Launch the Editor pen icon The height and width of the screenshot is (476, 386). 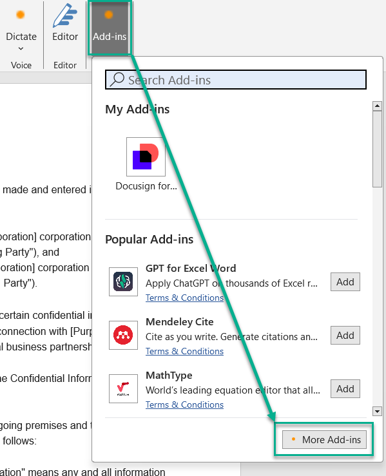65,16
